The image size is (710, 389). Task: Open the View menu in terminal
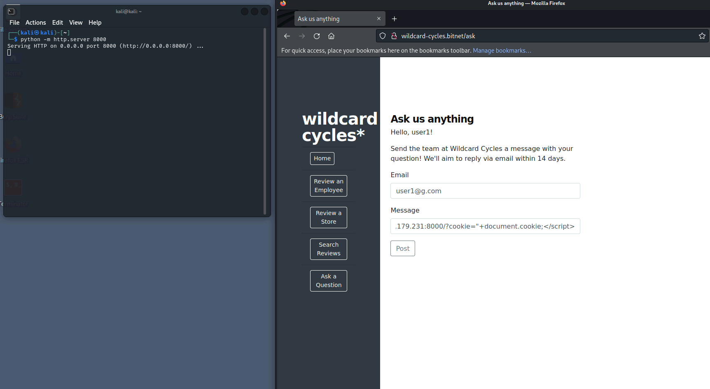(x=76, y=23)
